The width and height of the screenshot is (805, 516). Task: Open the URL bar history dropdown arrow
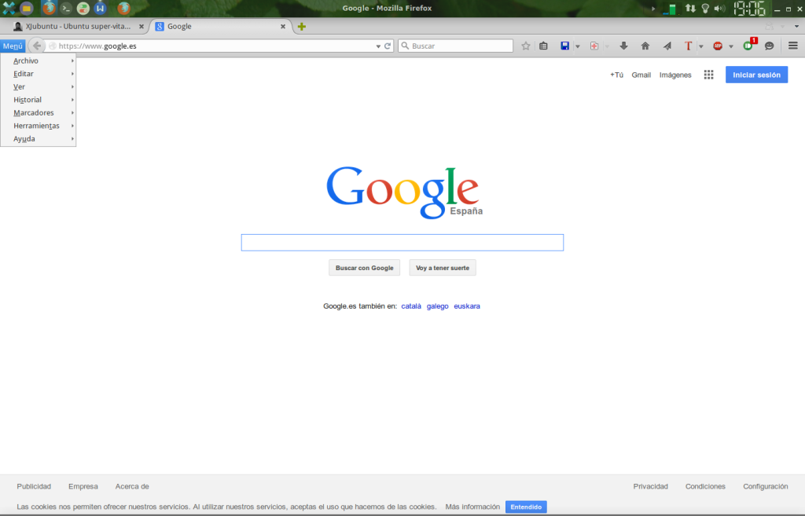[x=378, y=46]
